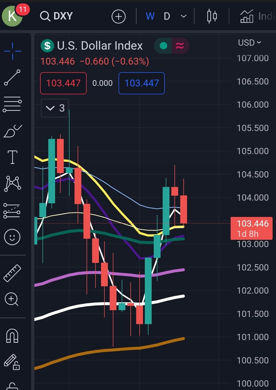
Task: Select the D daily interval
Action: pyautogui.click(x=167, y=16)
